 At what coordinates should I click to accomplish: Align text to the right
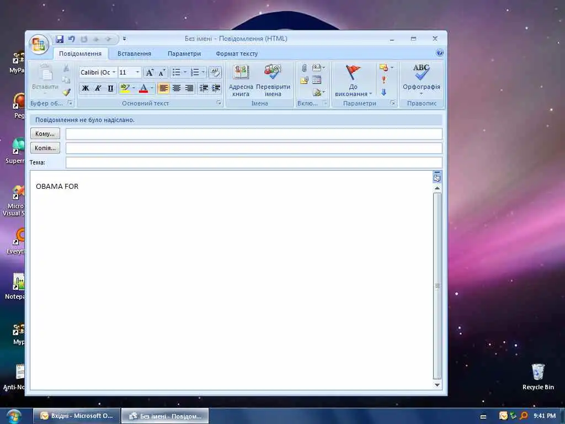(x=189, y=88)
